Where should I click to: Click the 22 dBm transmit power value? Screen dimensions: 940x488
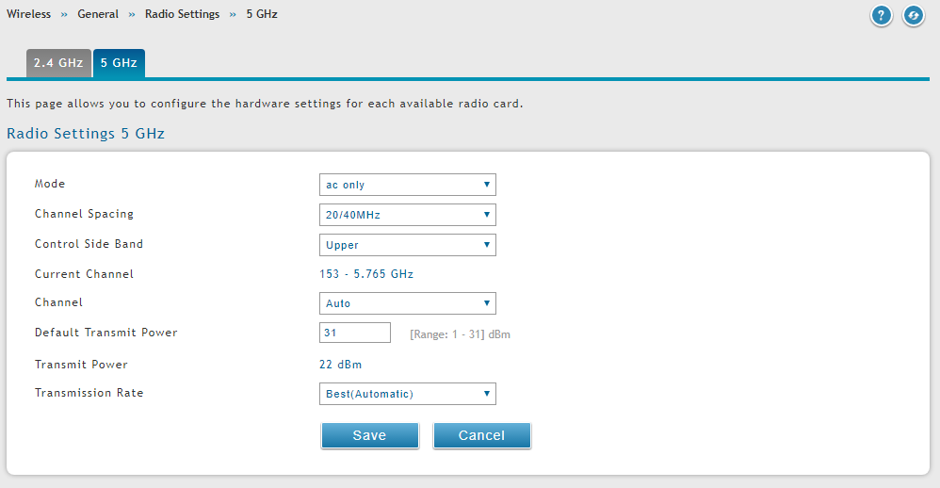[340, 365]
